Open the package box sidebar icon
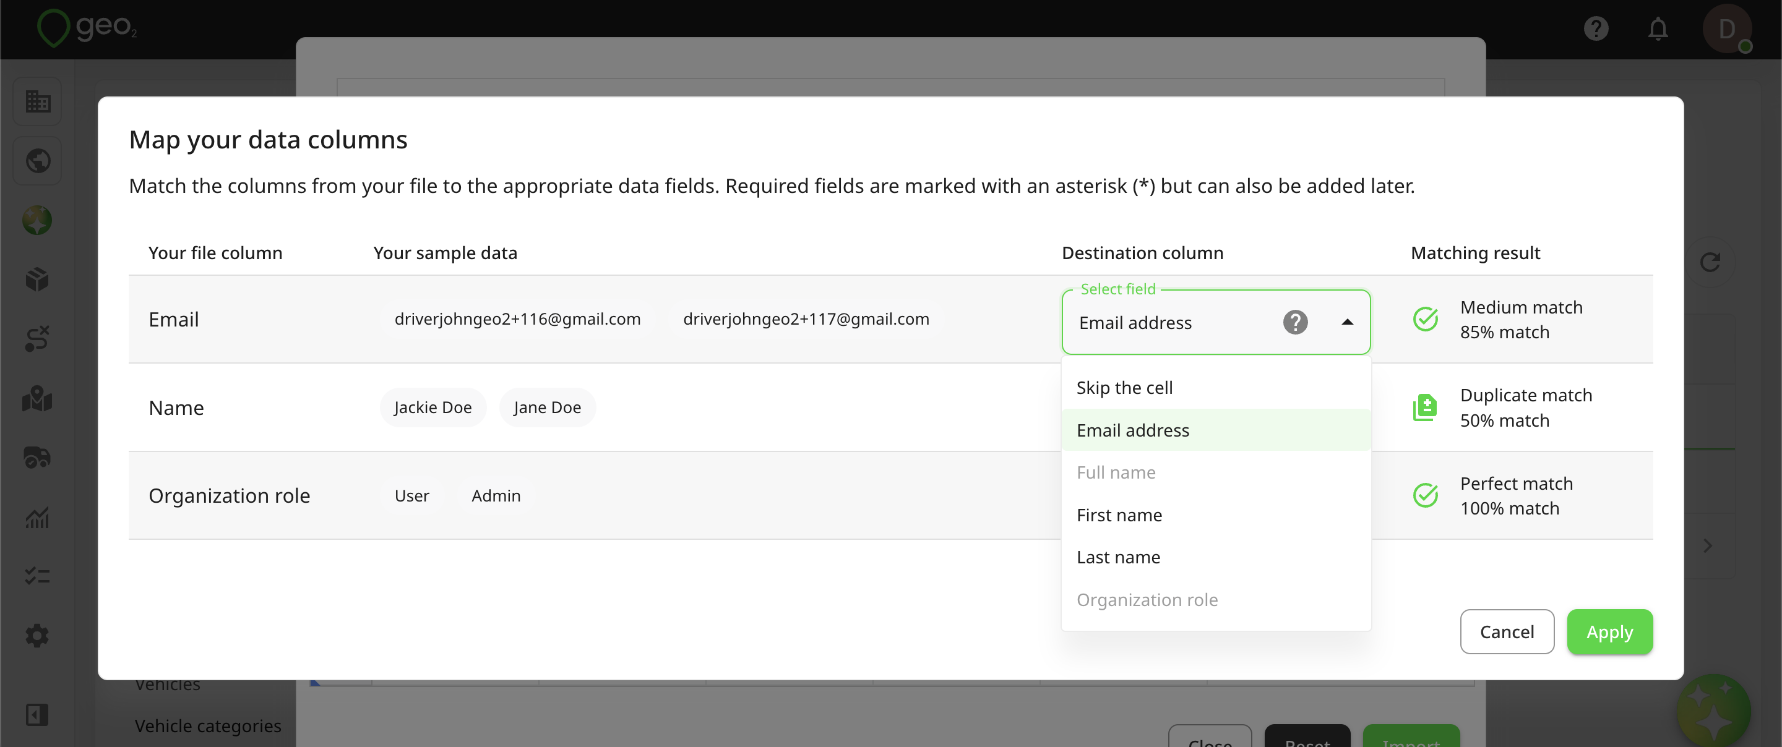This screenshot has width=1782, height=747. click(37, 280)
